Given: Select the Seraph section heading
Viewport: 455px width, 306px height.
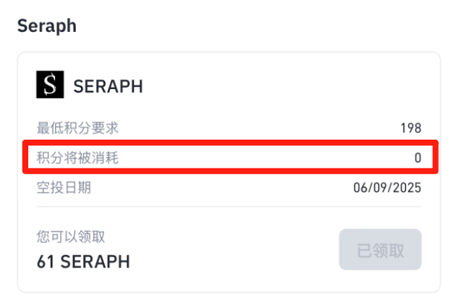Looking at the screenshot, I should pyautogui.click(x=47, y=26).
